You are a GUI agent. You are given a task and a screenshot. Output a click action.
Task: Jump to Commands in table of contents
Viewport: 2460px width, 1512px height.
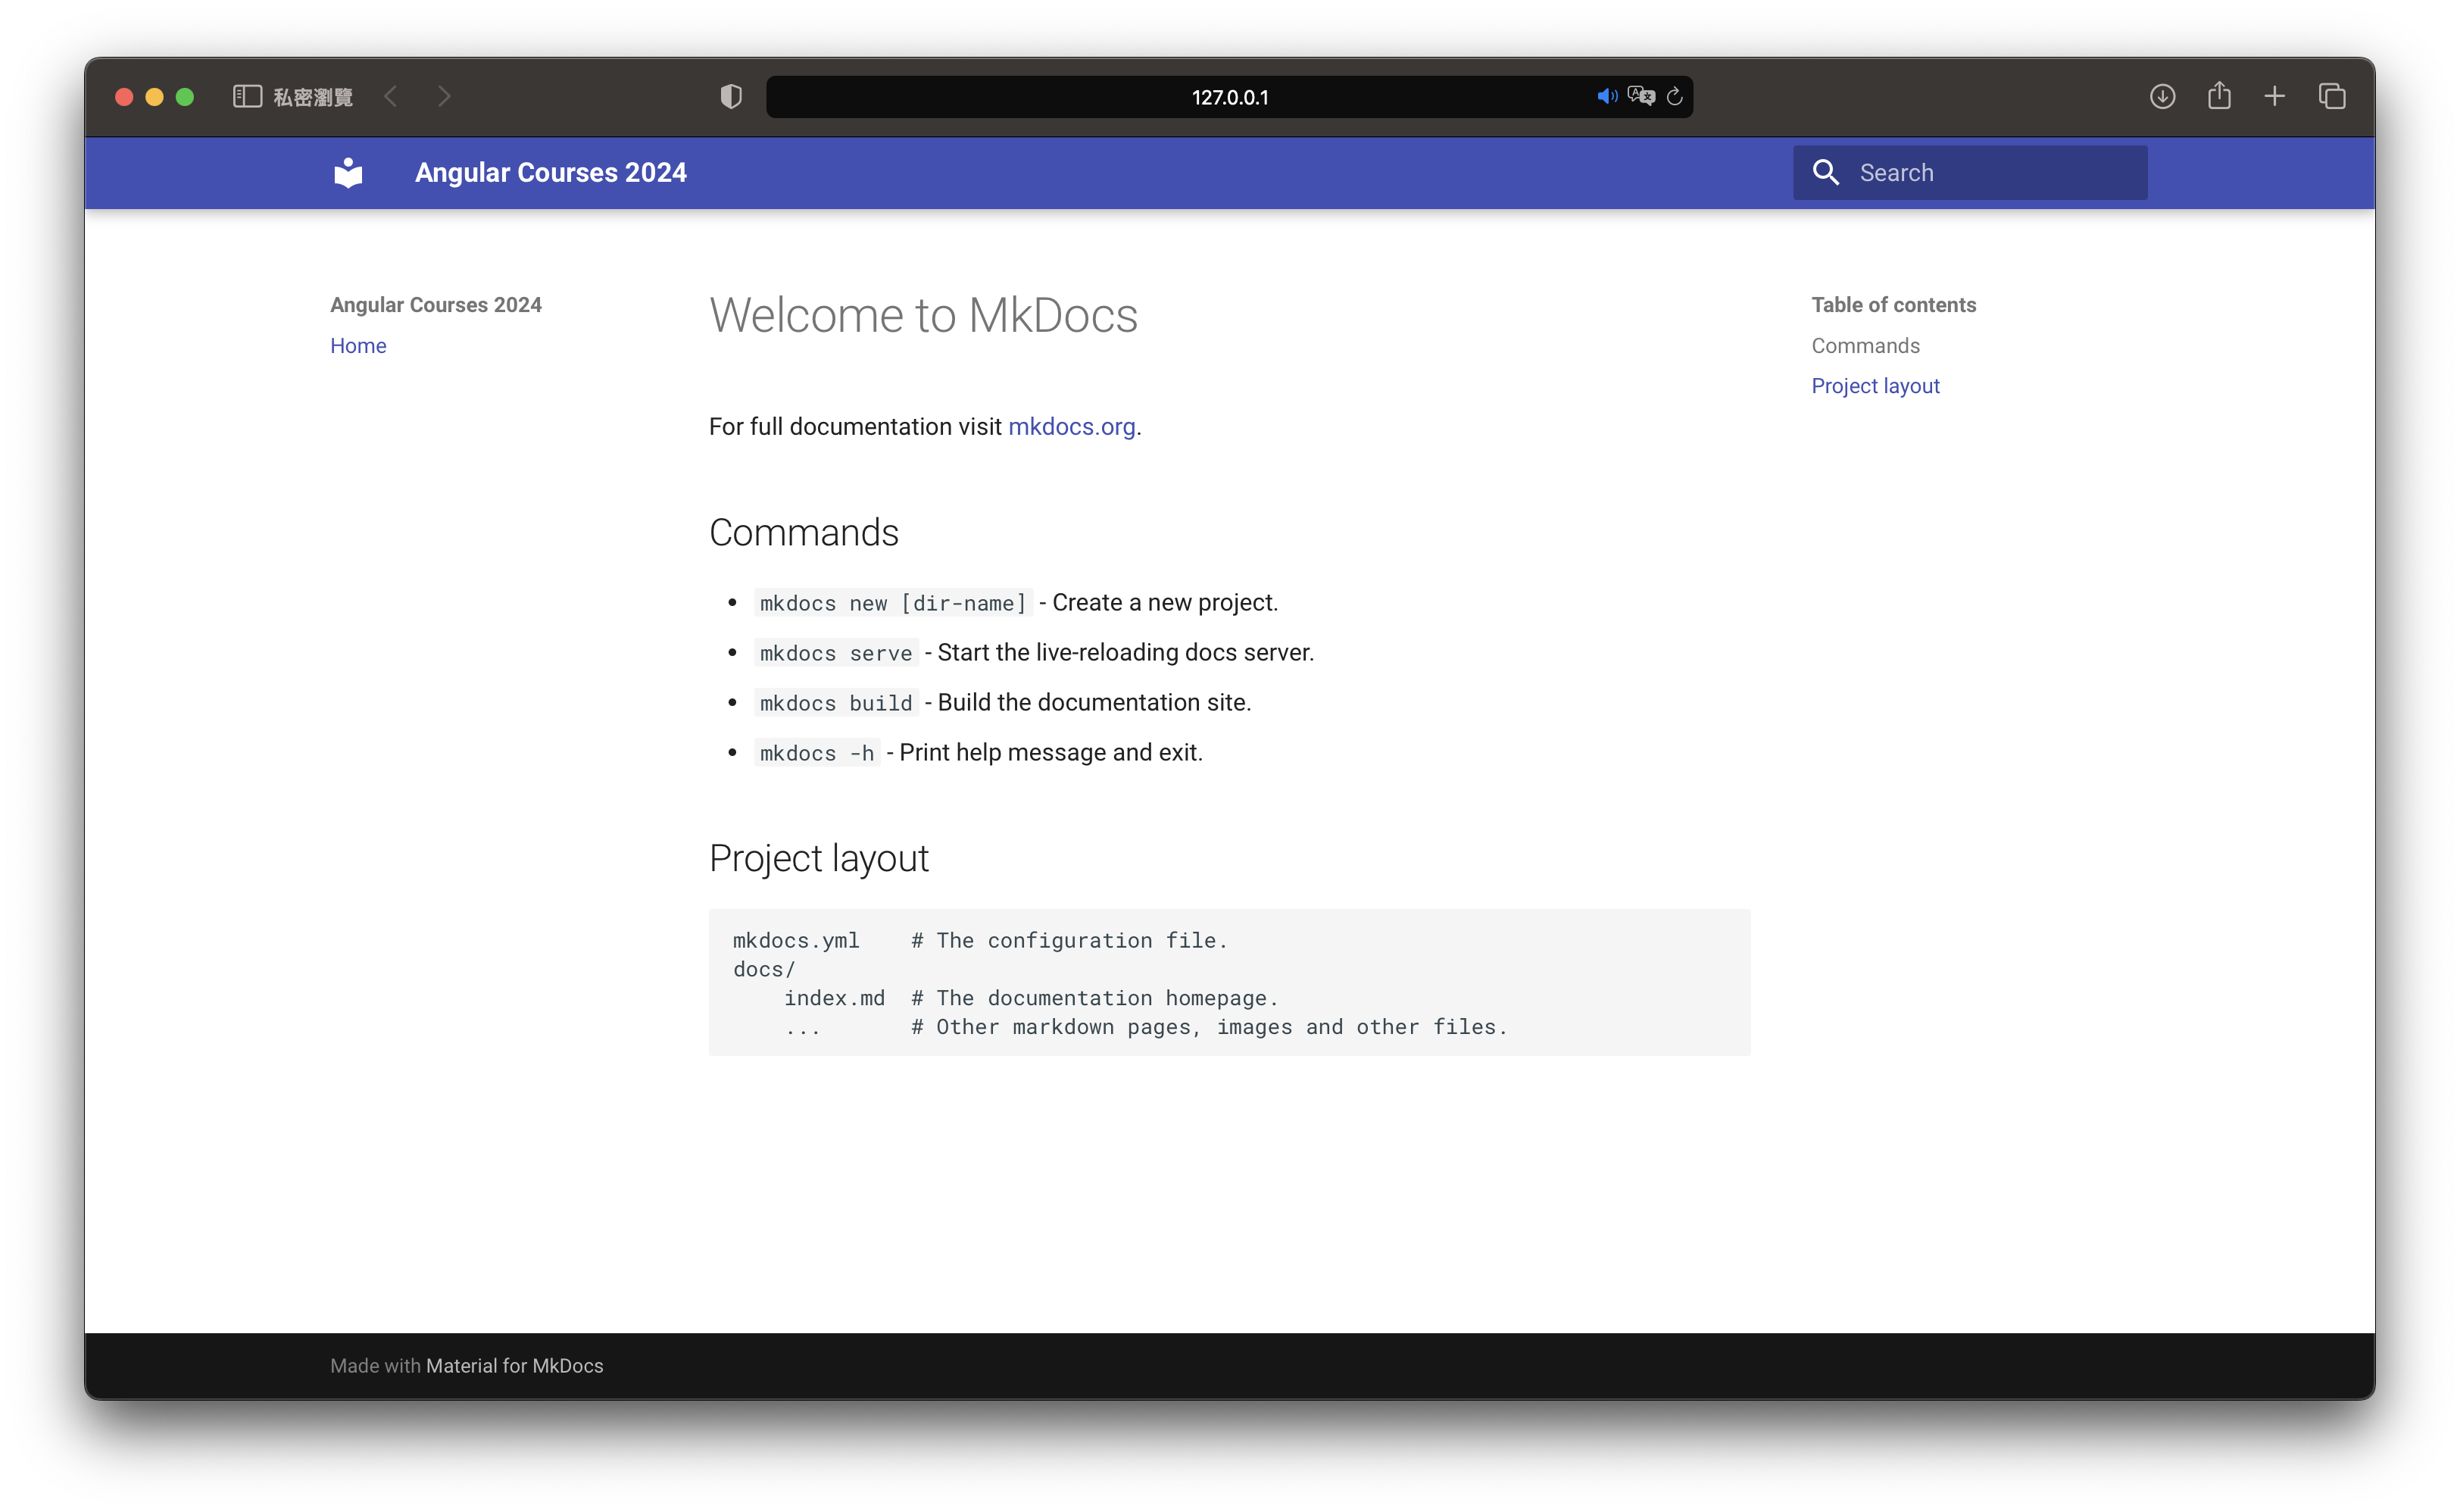[1865, 346]
